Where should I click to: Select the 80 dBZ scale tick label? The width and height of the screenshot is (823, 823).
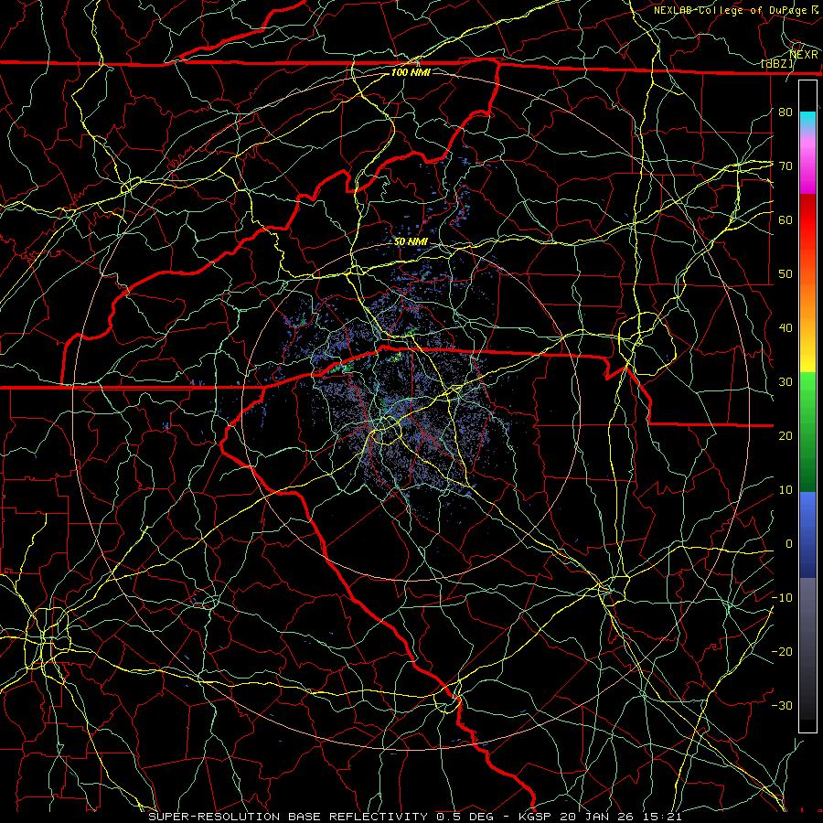pos(786,112)
